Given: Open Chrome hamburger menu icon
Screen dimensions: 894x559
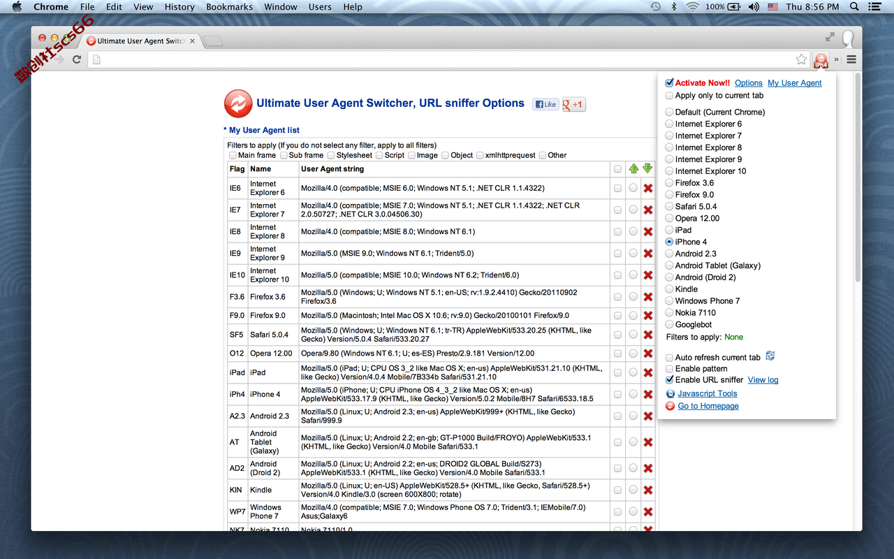Looking at the screenshot, I should pyautogui.click(x=851, y=59).
